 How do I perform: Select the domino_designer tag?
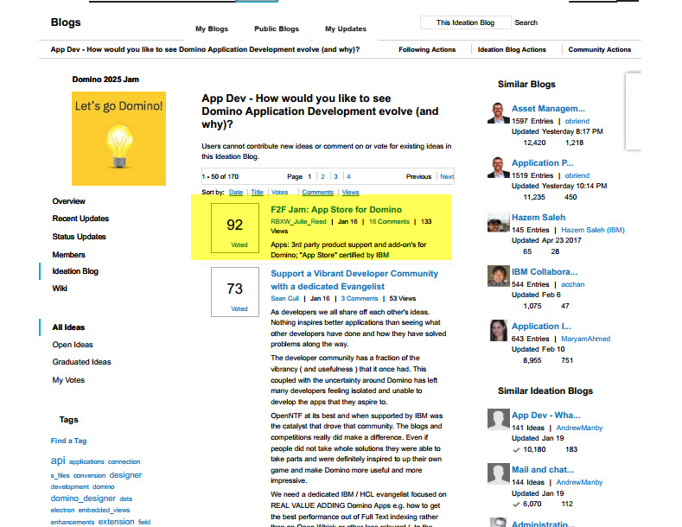point(83,498)
